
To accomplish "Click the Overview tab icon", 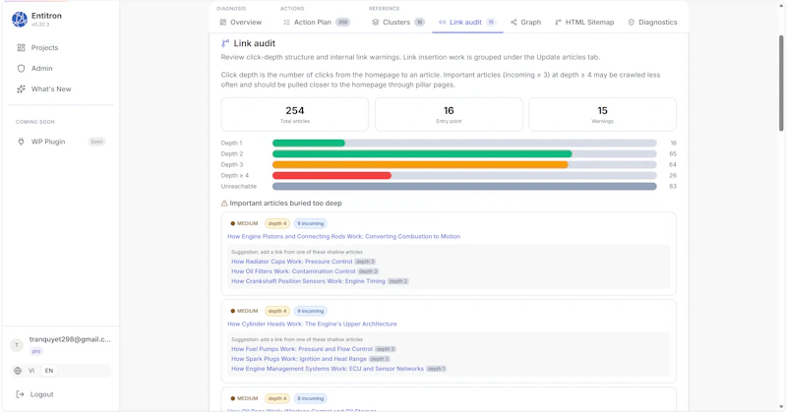I will [223, 22].
